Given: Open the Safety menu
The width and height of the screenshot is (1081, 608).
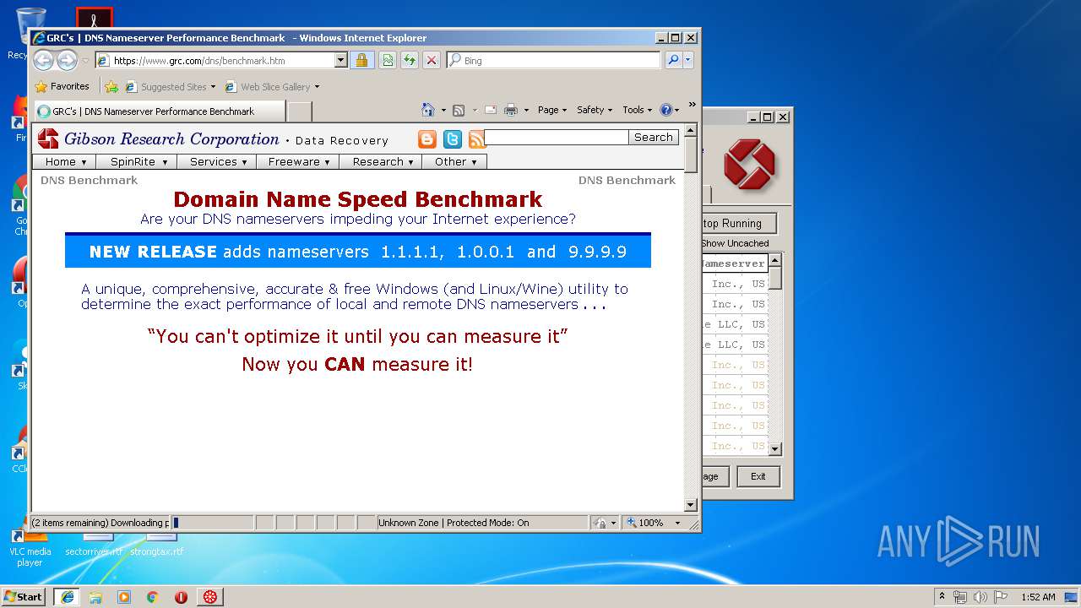Looking at the screenshot, I should 595,110.
